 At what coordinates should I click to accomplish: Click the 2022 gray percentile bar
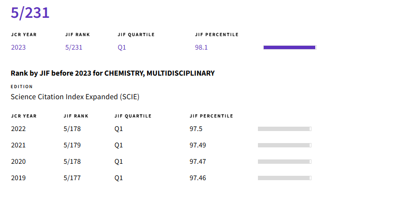click(x=284, y=129)
